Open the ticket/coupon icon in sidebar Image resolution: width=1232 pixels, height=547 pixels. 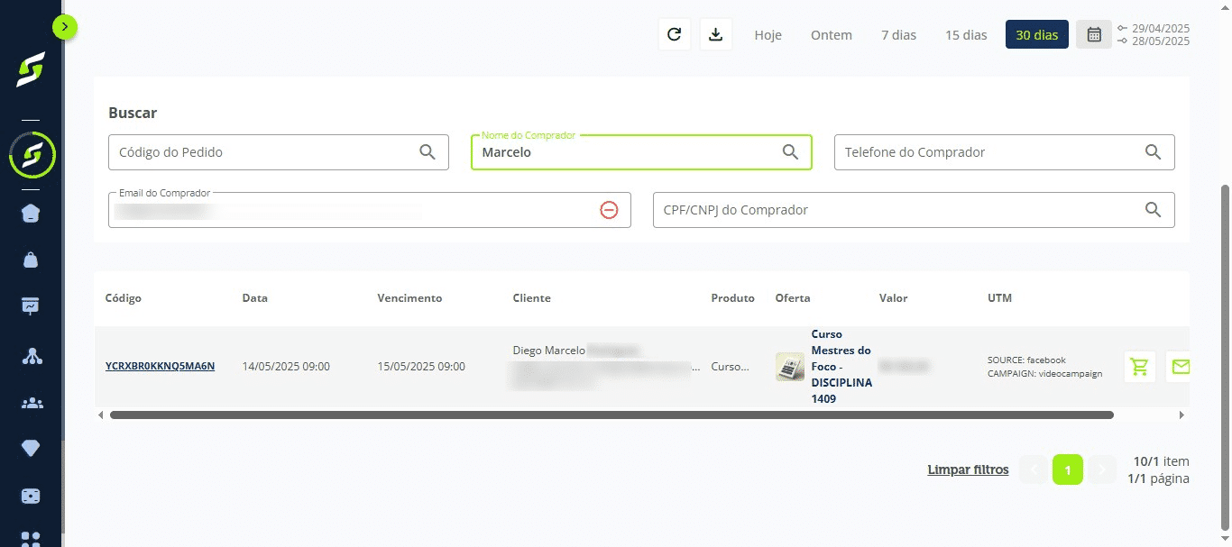click(31, 496)
